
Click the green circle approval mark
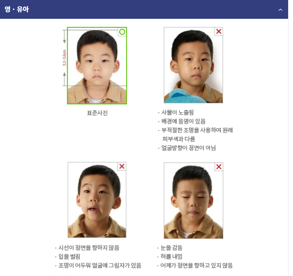coord(122,32)
